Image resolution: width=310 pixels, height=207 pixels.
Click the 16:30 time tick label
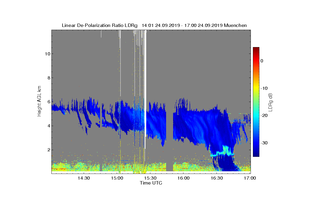pos(217,178)
